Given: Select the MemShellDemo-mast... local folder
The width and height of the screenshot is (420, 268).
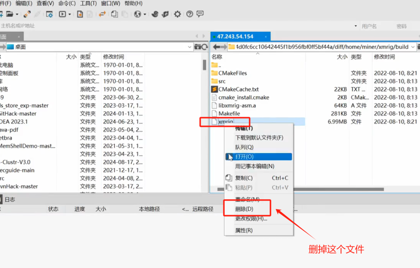Looking at the screenshot, I should tap(27, 146).
